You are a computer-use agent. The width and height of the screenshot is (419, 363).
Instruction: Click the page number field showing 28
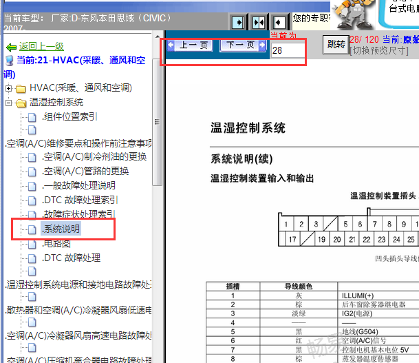[x=288, y=50]
